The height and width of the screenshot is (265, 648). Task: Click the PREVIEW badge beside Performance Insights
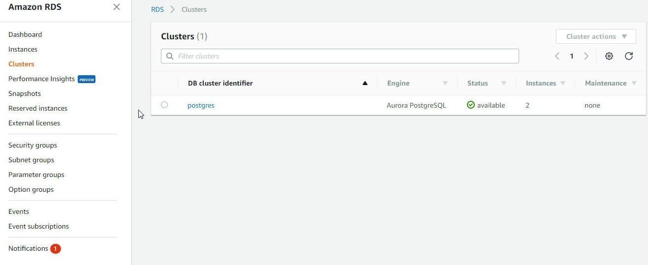(87, 79)
